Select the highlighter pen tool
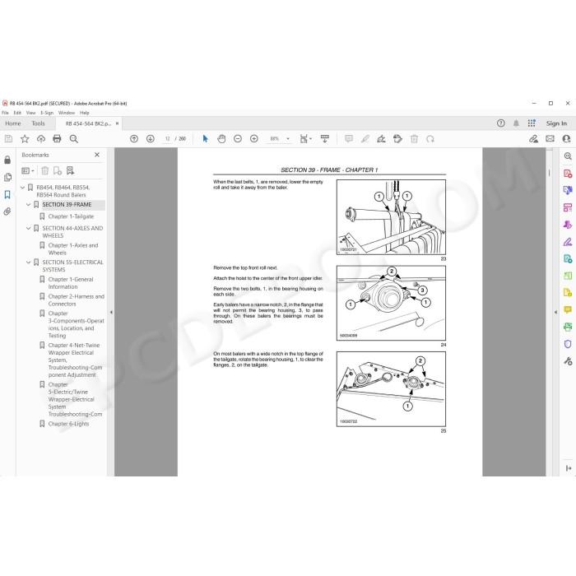The height and width of the screenshot is (576, 576). point(365,139)
